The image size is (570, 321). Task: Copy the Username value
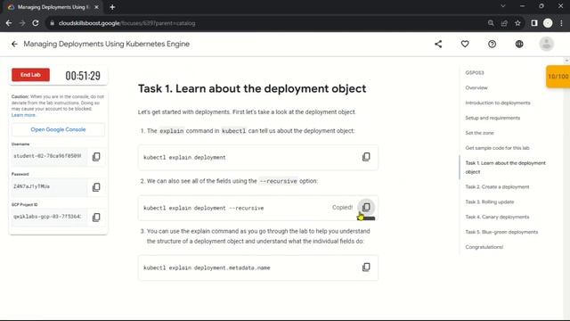click(x=96, y=157)
